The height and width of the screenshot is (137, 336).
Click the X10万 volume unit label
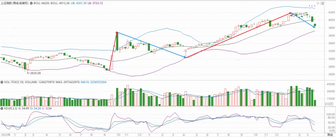tap(329, 104)
